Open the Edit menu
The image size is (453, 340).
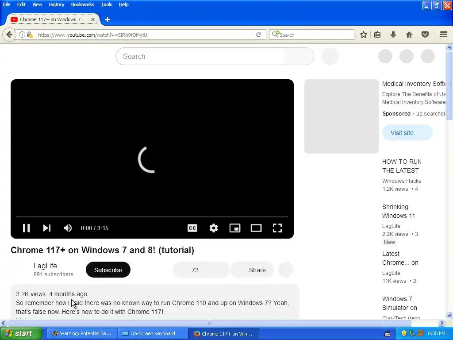21,4
